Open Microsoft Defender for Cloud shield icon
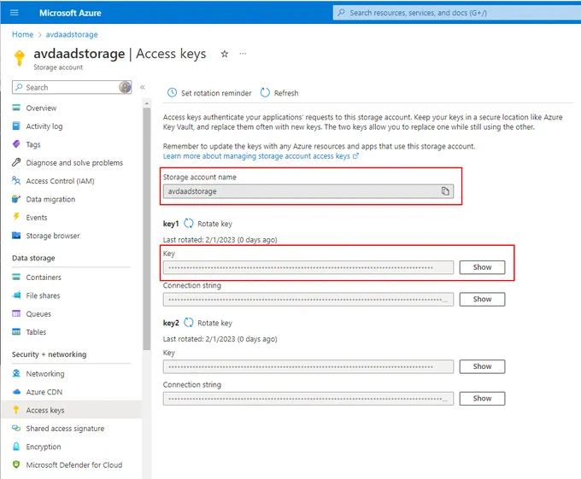Image resolution: width=581 pixels, height=479 pixels. pos(16,464)
